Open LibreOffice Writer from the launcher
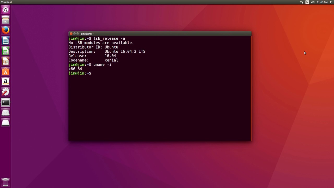 coord(5,41)
